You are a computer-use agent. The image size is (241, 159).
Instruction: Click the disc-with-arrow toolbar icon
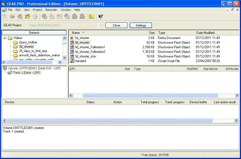coord(20,17)
